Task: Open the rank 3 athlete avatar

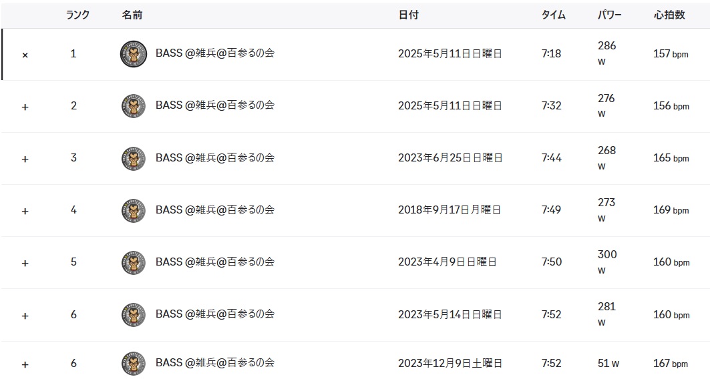Action: click(133, 158)
